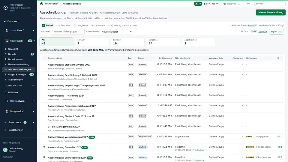Open the Sortierung dropdown Neueste zuerst

[116, 31]
